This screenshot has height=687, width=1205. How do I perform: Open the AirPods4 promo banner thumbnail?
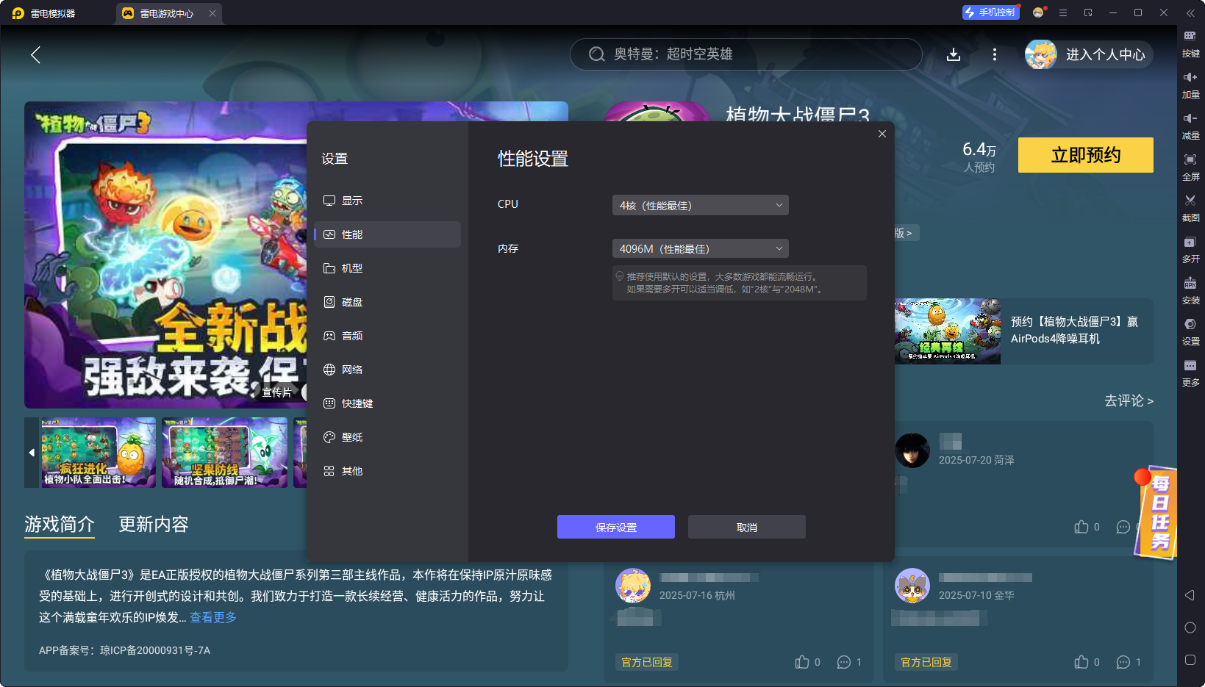tap(947, 331)
